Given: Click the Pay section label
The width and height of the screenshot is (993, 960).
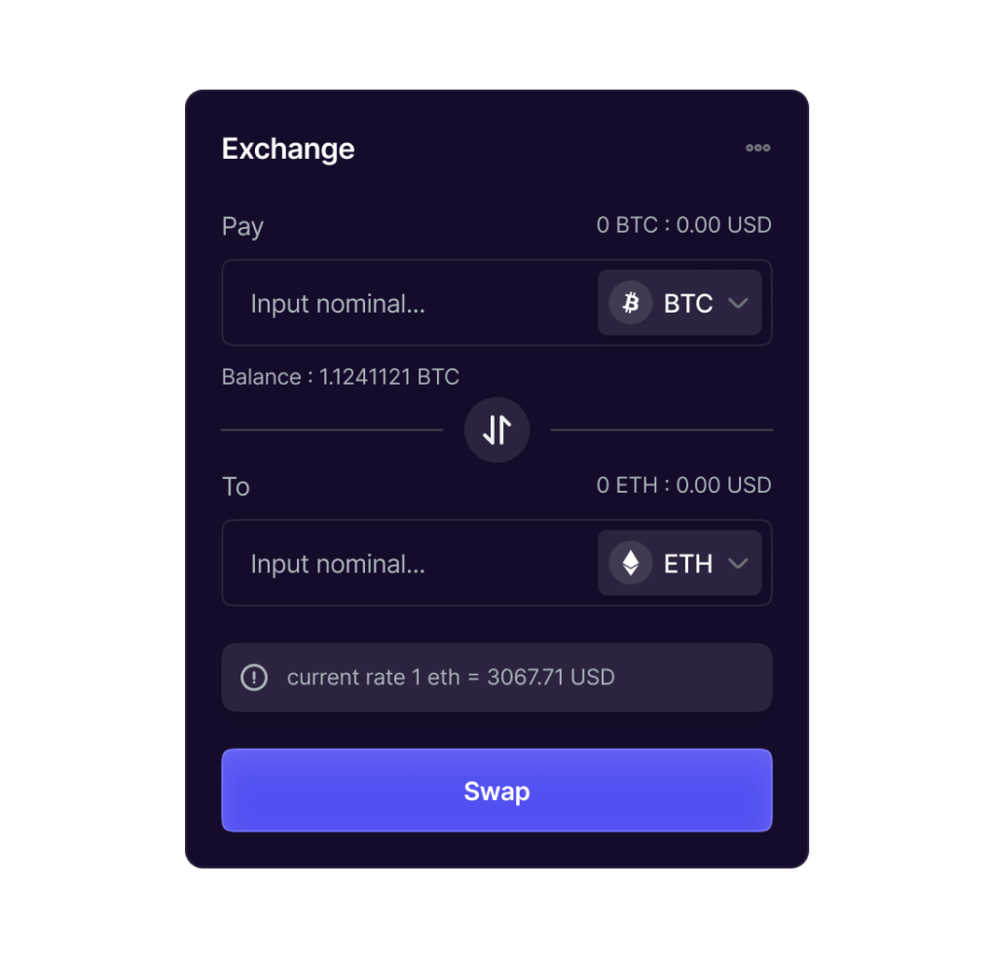Looking at the screenshot, I should click(242, 227).
